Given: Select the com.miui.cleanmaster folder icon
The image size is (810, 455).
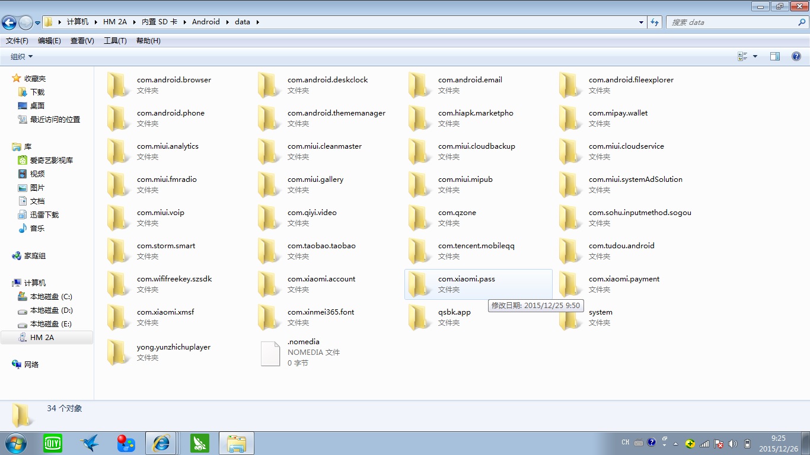Looking at the screenshot, I should click(269, 151).
